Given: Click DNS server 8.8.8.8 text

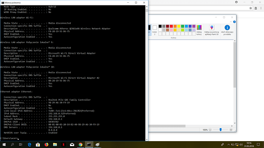Looking at the screenshot, I should coord(53,130).
